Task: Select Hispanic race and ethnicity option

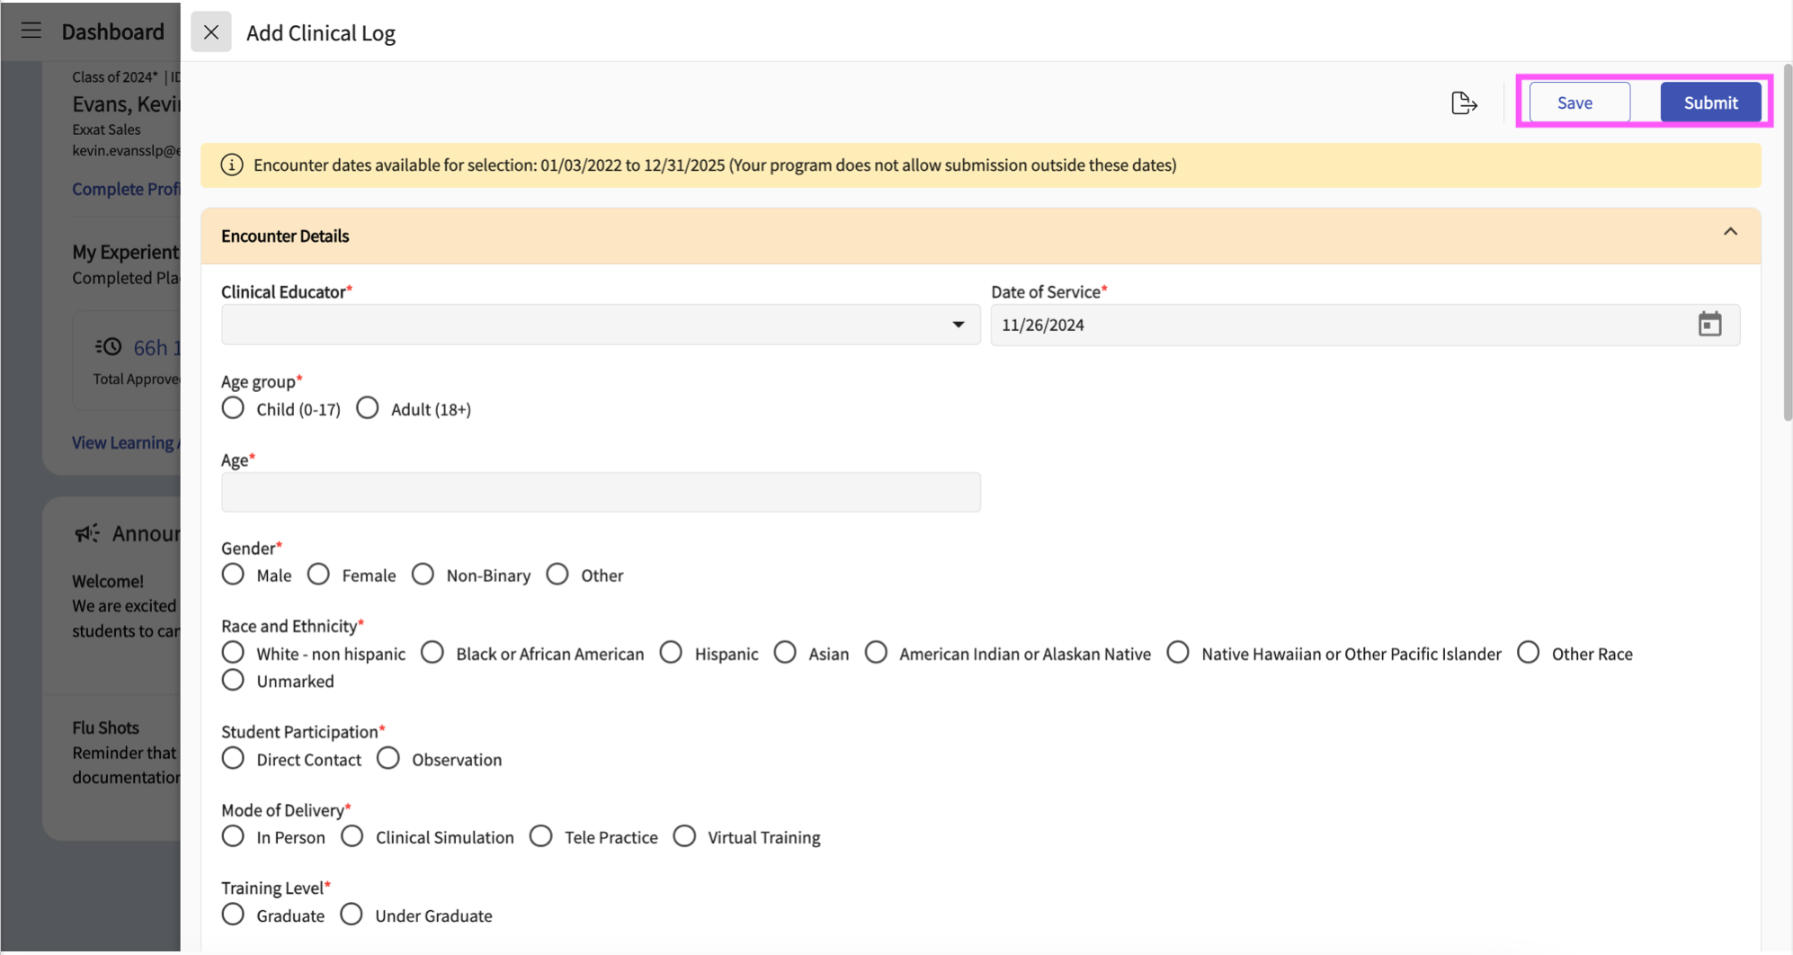Action: pos(671,653)
